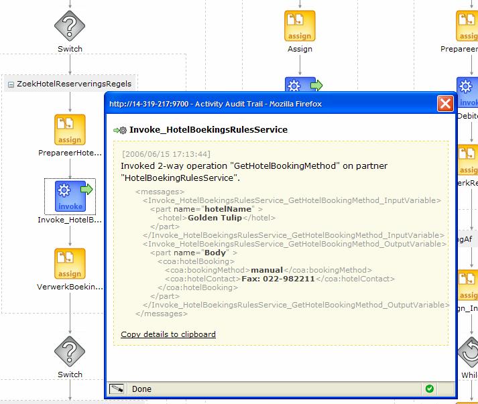Viewport: 478px width, 404px height.
Task: Select the Assign activity icon at top center
Action: point(300,26)
